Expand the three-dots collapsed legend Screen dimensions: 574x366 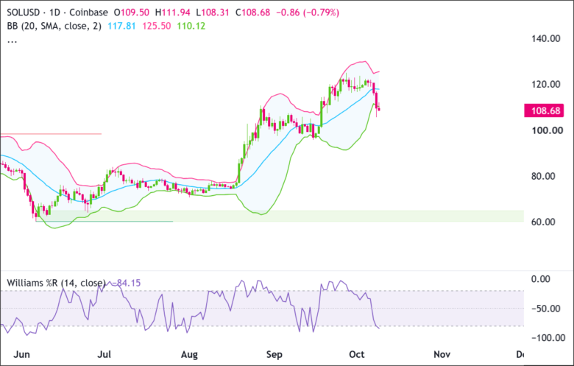[12, 41]
